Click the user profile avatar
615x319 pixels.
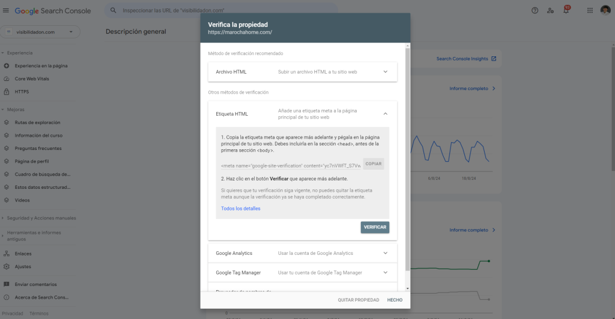605,11
